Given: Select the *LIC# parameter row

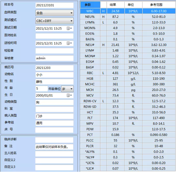Looking at the screenshot, I should pyautogui.click(x=128, y=169).
